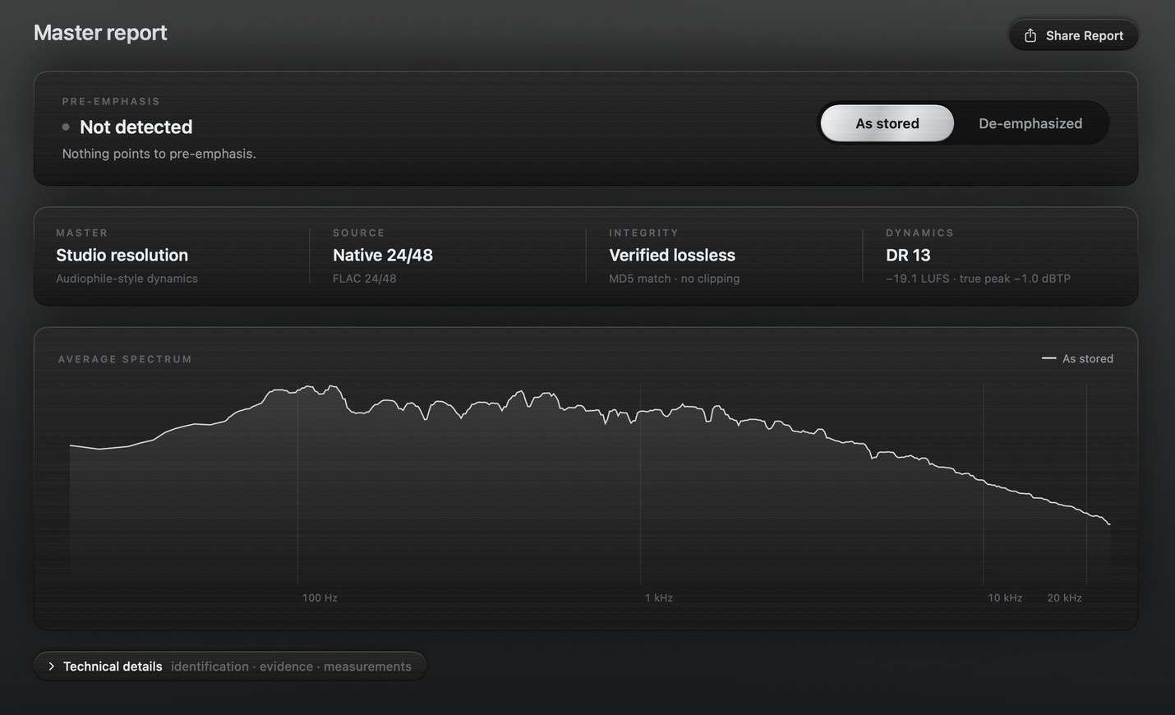Click the MASTER column label
Image resolution: width=1175 pixels, height=715 pixels.
click(81, 233)
